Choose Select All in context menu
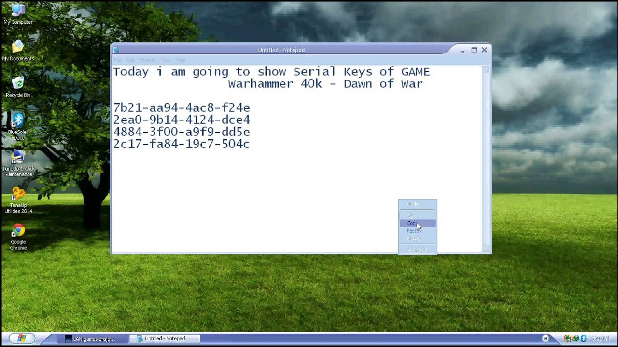Viewport: 618px width, 347px height. pyautogui.click(x=418, y=250)
